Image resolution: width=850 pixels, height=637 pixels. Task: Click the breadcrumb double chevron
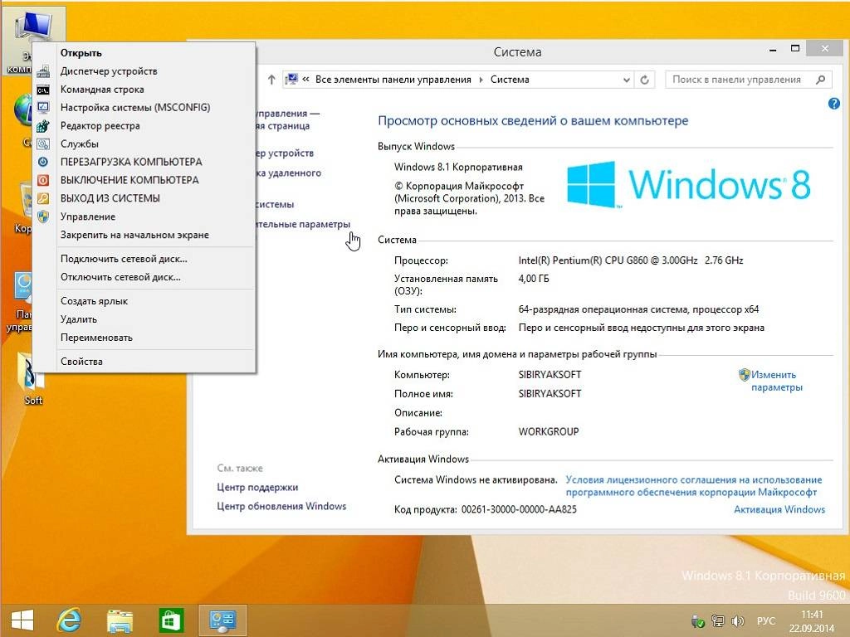click(305, 80)
